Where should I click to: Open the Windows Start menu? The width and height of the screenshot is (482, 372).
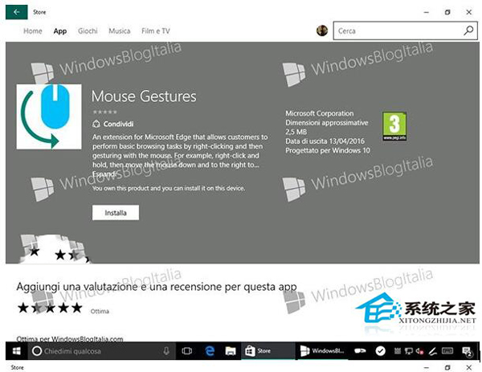[16, 351]
